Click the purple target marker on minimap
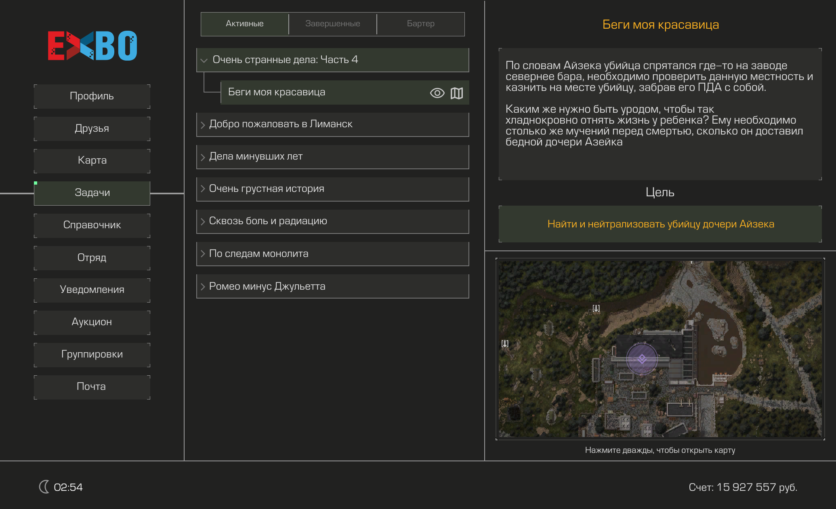 642,359
